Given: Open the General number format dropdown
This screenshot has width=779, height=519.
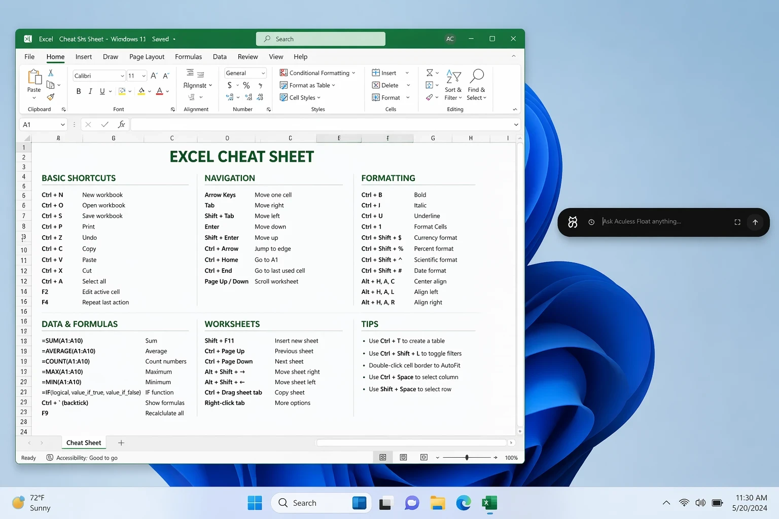Looking at the screenshot, I should (263, 73).
